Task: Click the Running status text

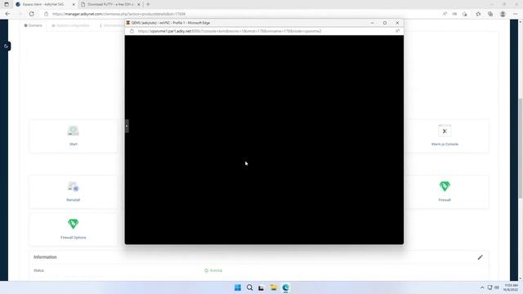Action: tap(216, 270)
